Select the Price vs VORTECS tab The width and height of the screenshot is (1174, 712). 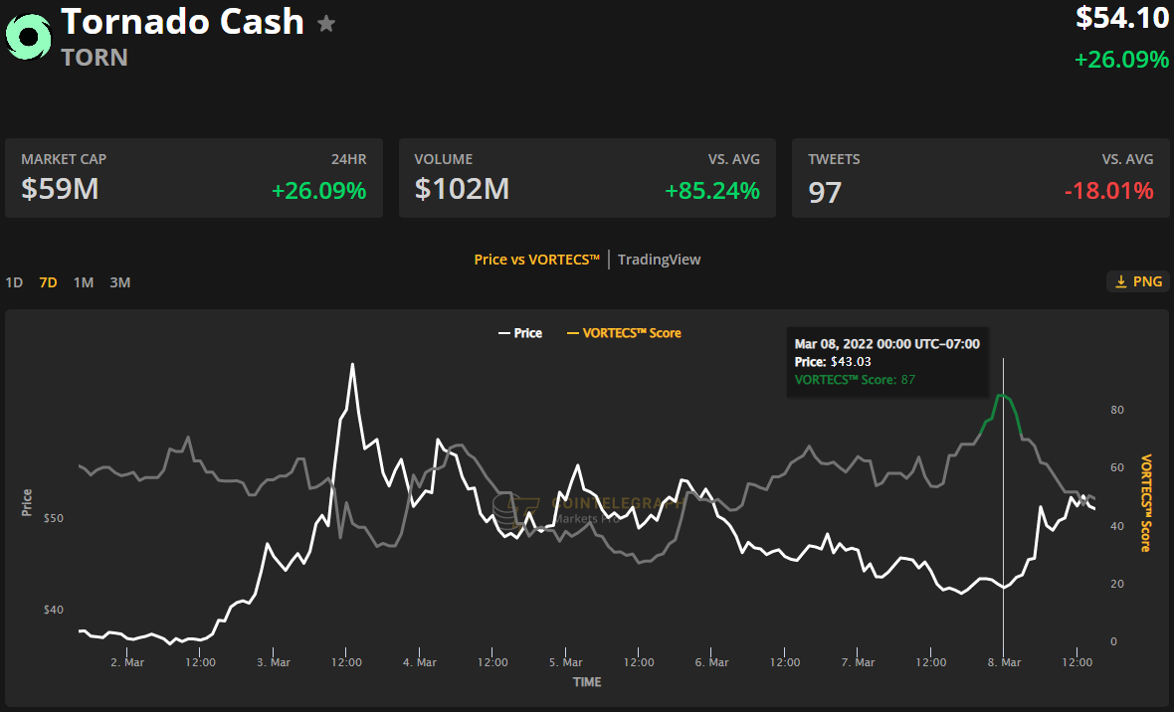point(536,260)
